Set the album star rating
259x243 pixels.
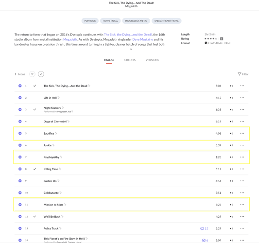(211, 39)
